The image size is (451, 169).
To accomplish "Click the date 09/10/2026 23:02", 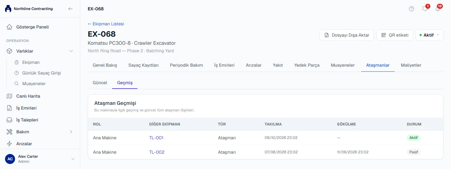I will 281,138.
